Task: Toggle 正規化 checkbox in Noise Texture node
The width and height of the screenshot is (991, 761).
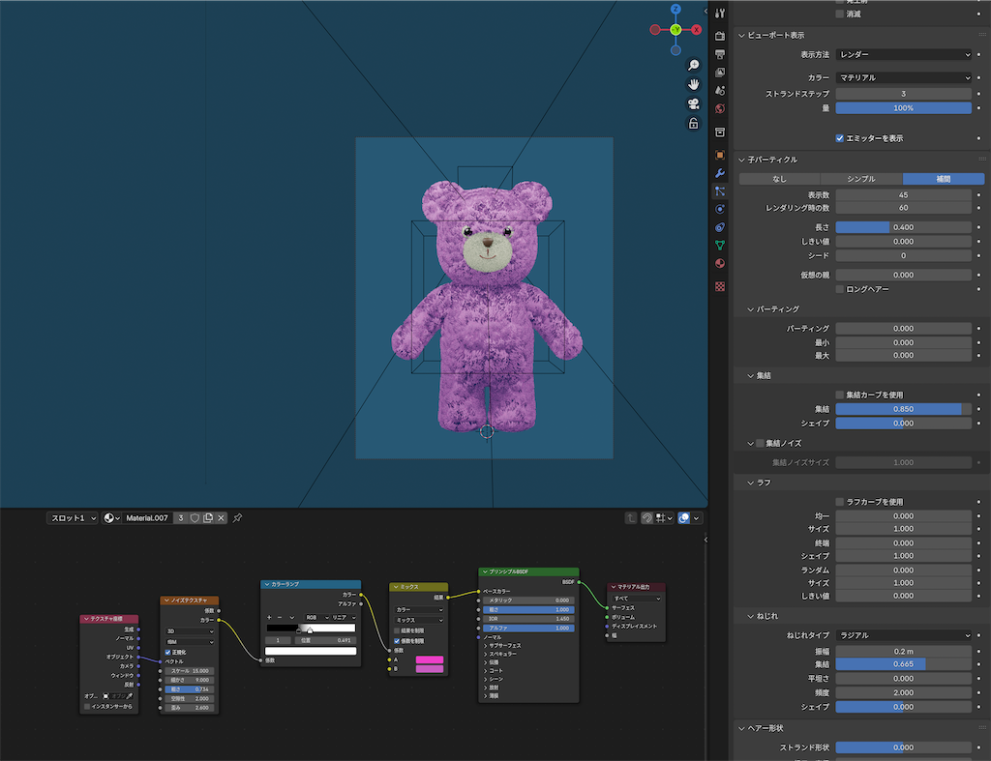Action: tap(167, 652)
